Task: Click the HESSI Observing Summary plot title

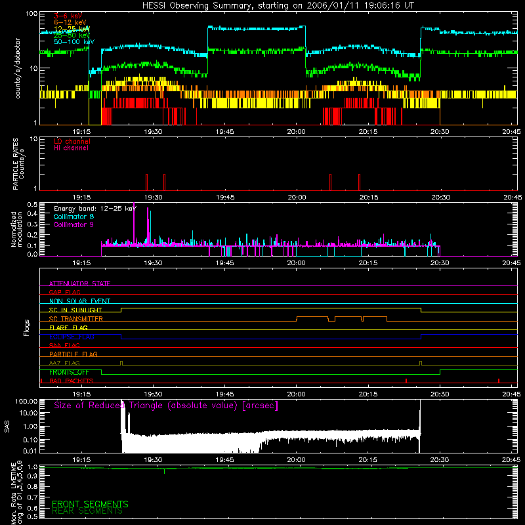Action: tap(278, 6)
